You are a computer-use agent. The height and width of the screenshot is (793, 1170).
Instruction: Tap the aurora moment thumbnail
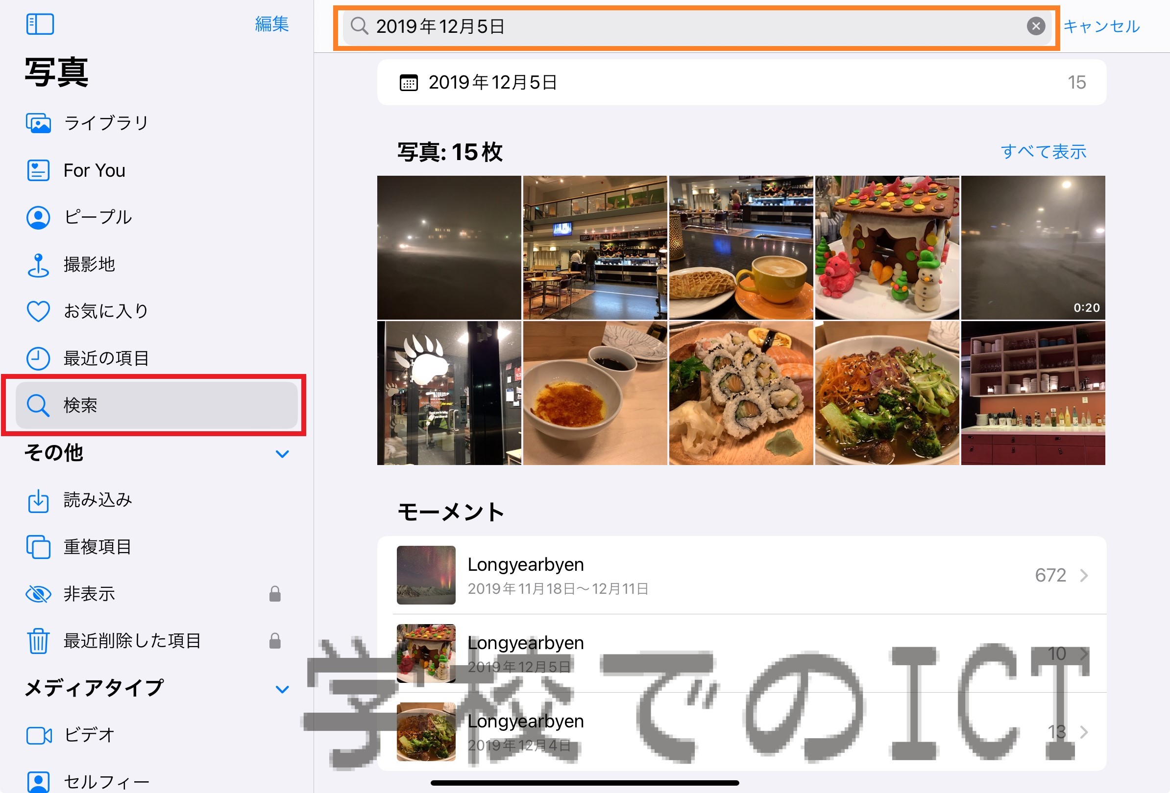pyautogui.click(x=426, y=575)
